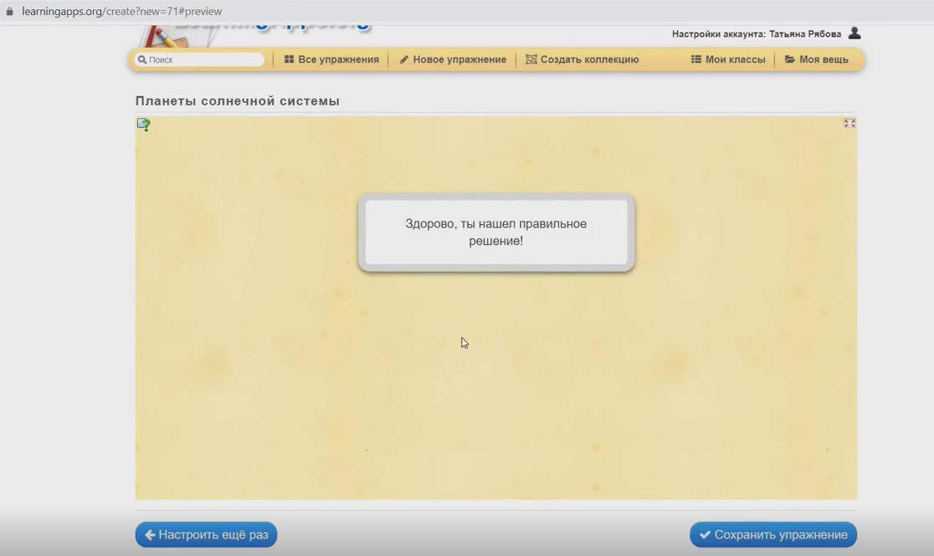Click the grid icon beside Все упражнения

coord(289,59)
